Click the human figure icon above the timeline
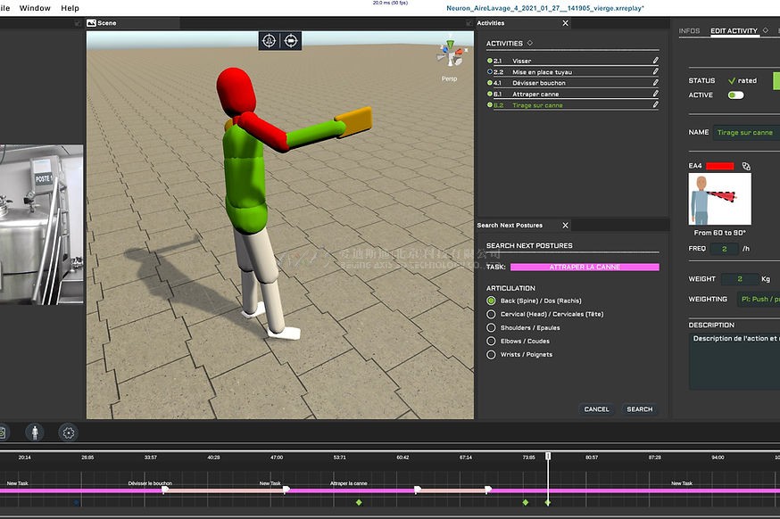This screenshot has height=519, width=780. (34, 432)
